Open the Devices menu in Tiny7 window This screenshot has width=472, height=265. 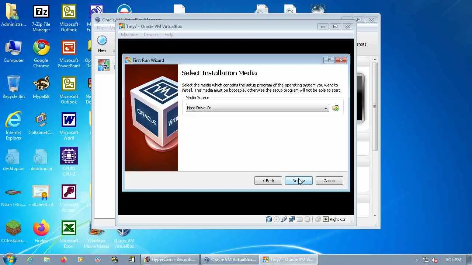coord(151,35)
